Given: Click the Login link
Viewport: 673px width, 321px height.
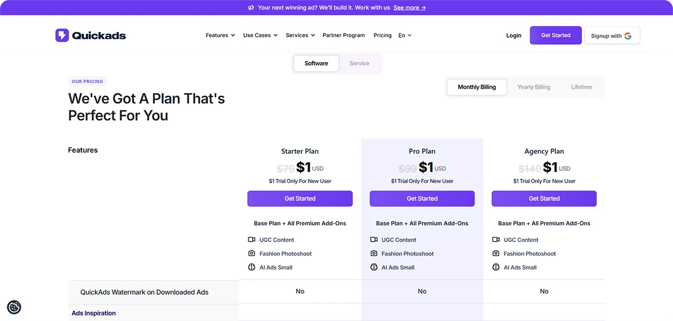Looking at the screenshot, I should click(514, 35).
